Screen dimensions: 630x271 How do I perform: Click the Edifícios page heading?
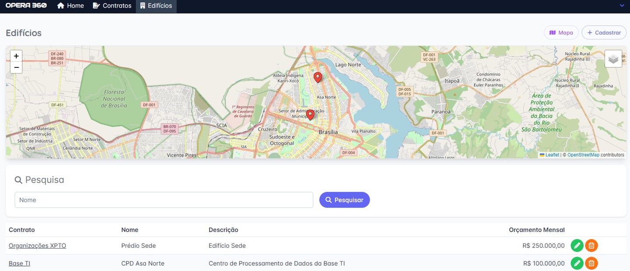(24, 33)
